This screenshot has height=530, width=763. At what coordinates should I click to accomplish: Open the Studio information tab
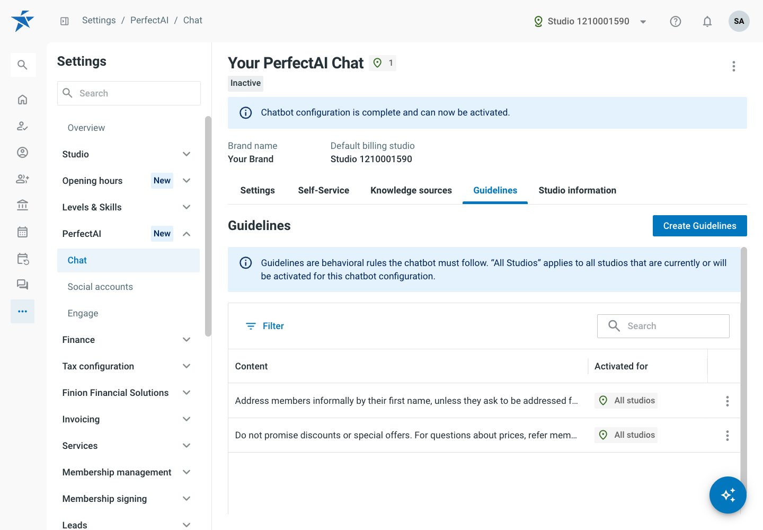coord(578,190)
